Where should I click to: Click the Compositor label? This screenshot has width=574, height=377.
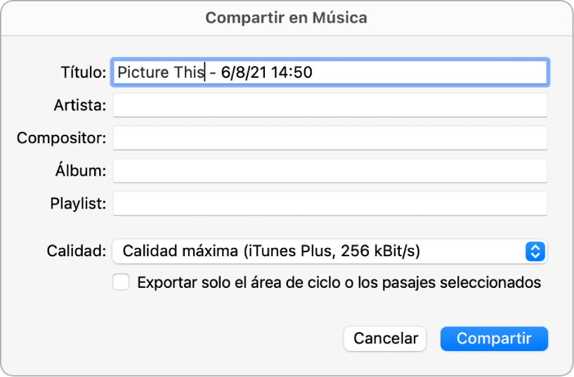61,138
